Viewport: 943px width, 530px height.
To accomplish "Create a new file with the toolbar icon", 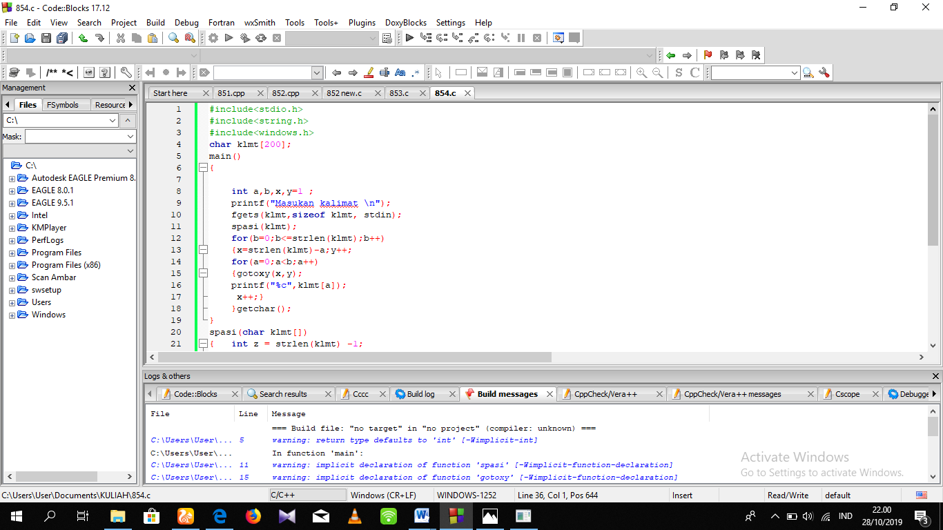I will 14,38.
